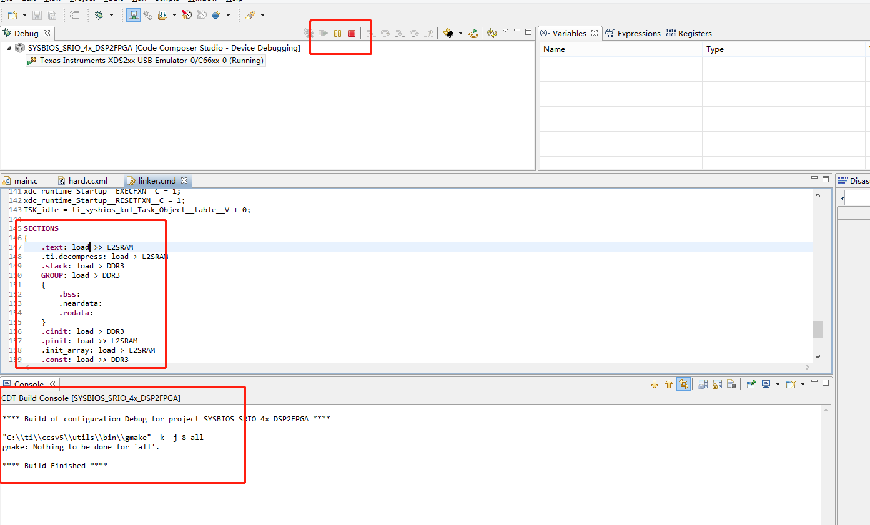Close the Variables tab
The width and height of the screenshot is (870, 525).
[x=595, y=33]
